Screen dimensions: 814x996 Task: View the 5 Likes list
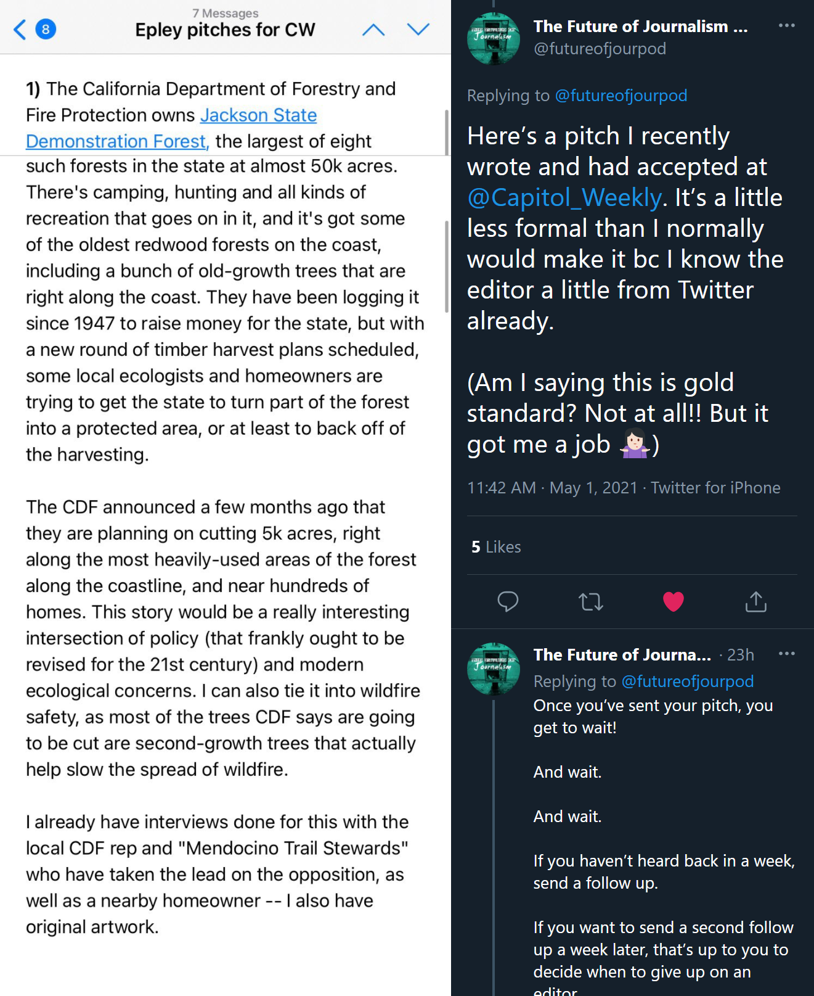496,547
